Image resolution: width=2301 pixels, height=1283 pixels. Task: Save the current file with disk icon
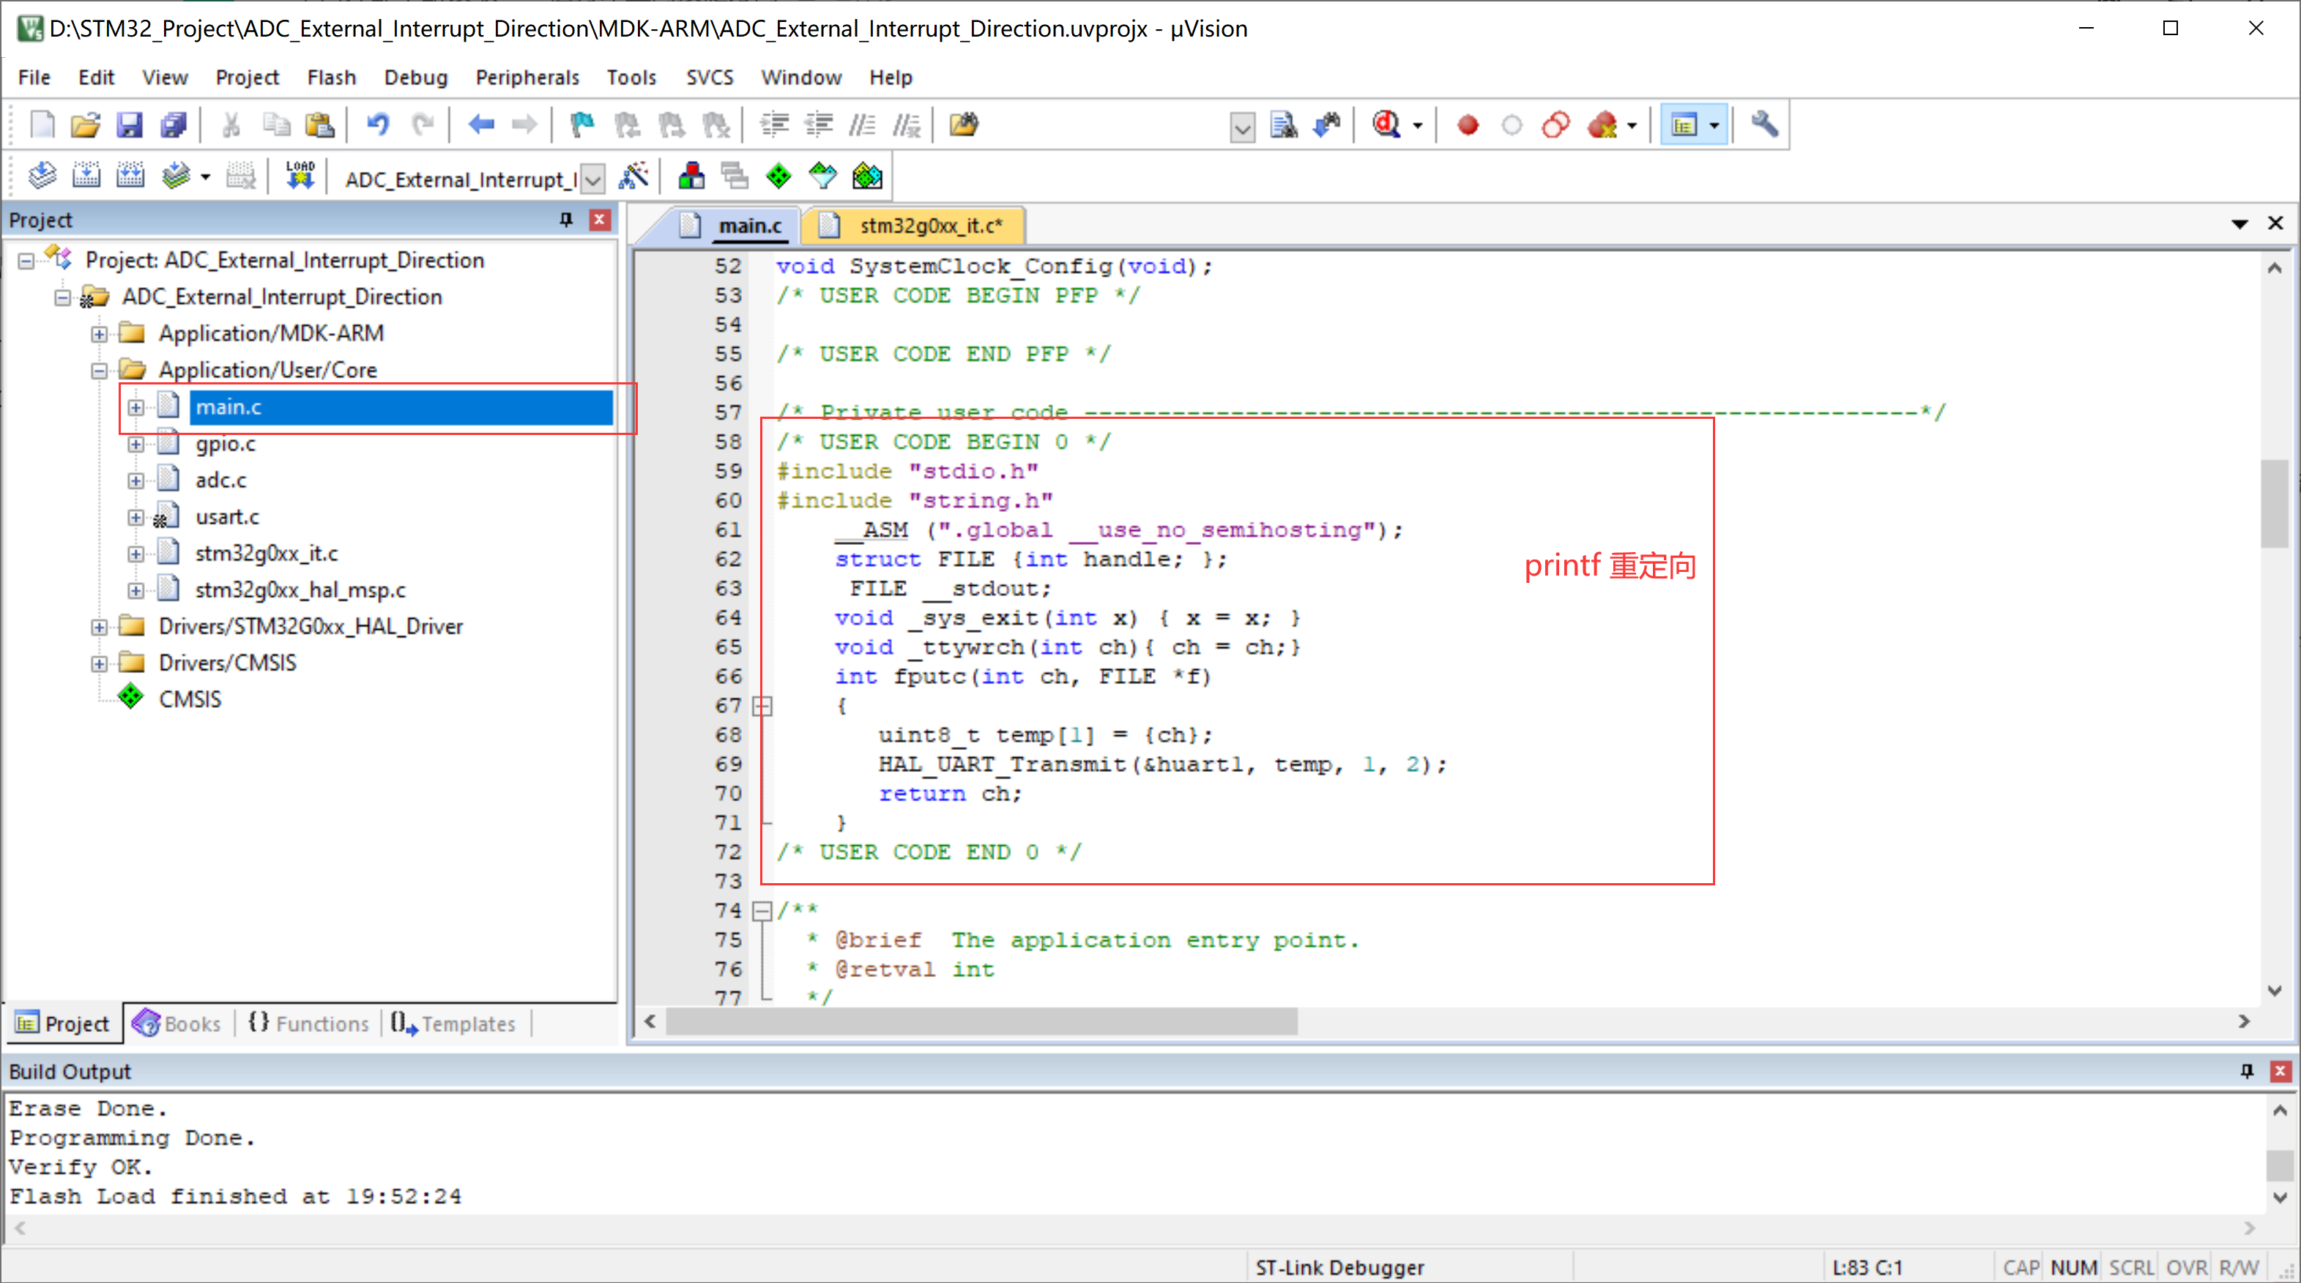click(x=130, y=125)
